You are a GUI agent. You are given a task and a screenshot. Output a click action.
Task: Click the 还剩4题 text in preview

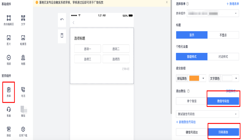pos(126,69)
